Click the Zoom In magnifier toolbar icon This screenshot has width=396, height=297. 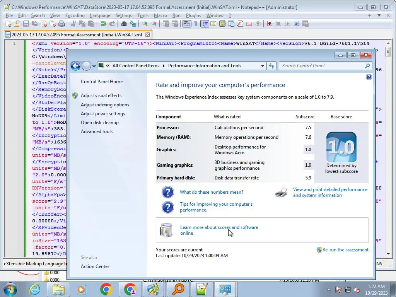[145, 24]
